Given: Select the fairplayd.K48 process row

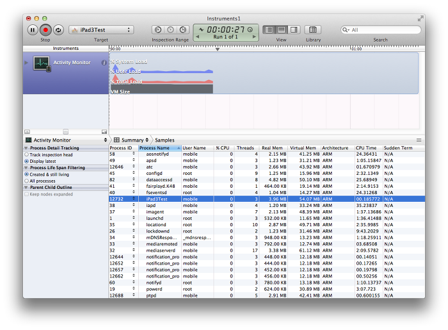Looking at the screenshot, I should coord(267,186).
